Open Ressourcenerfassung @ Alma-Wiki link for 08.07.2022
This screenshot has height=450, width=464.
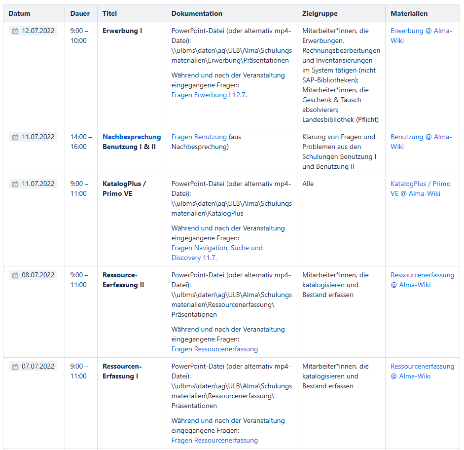pos(422,275)
